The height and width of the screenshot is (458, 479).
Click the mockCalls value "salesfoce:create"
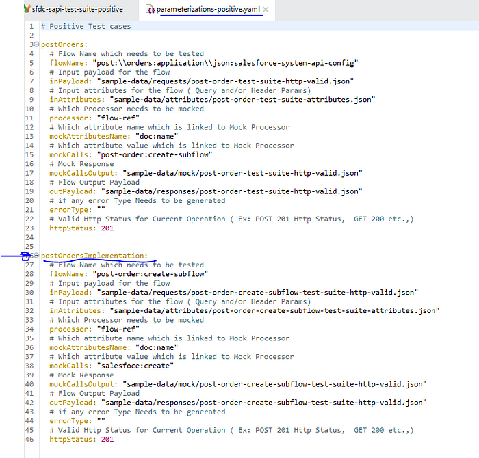135,366
